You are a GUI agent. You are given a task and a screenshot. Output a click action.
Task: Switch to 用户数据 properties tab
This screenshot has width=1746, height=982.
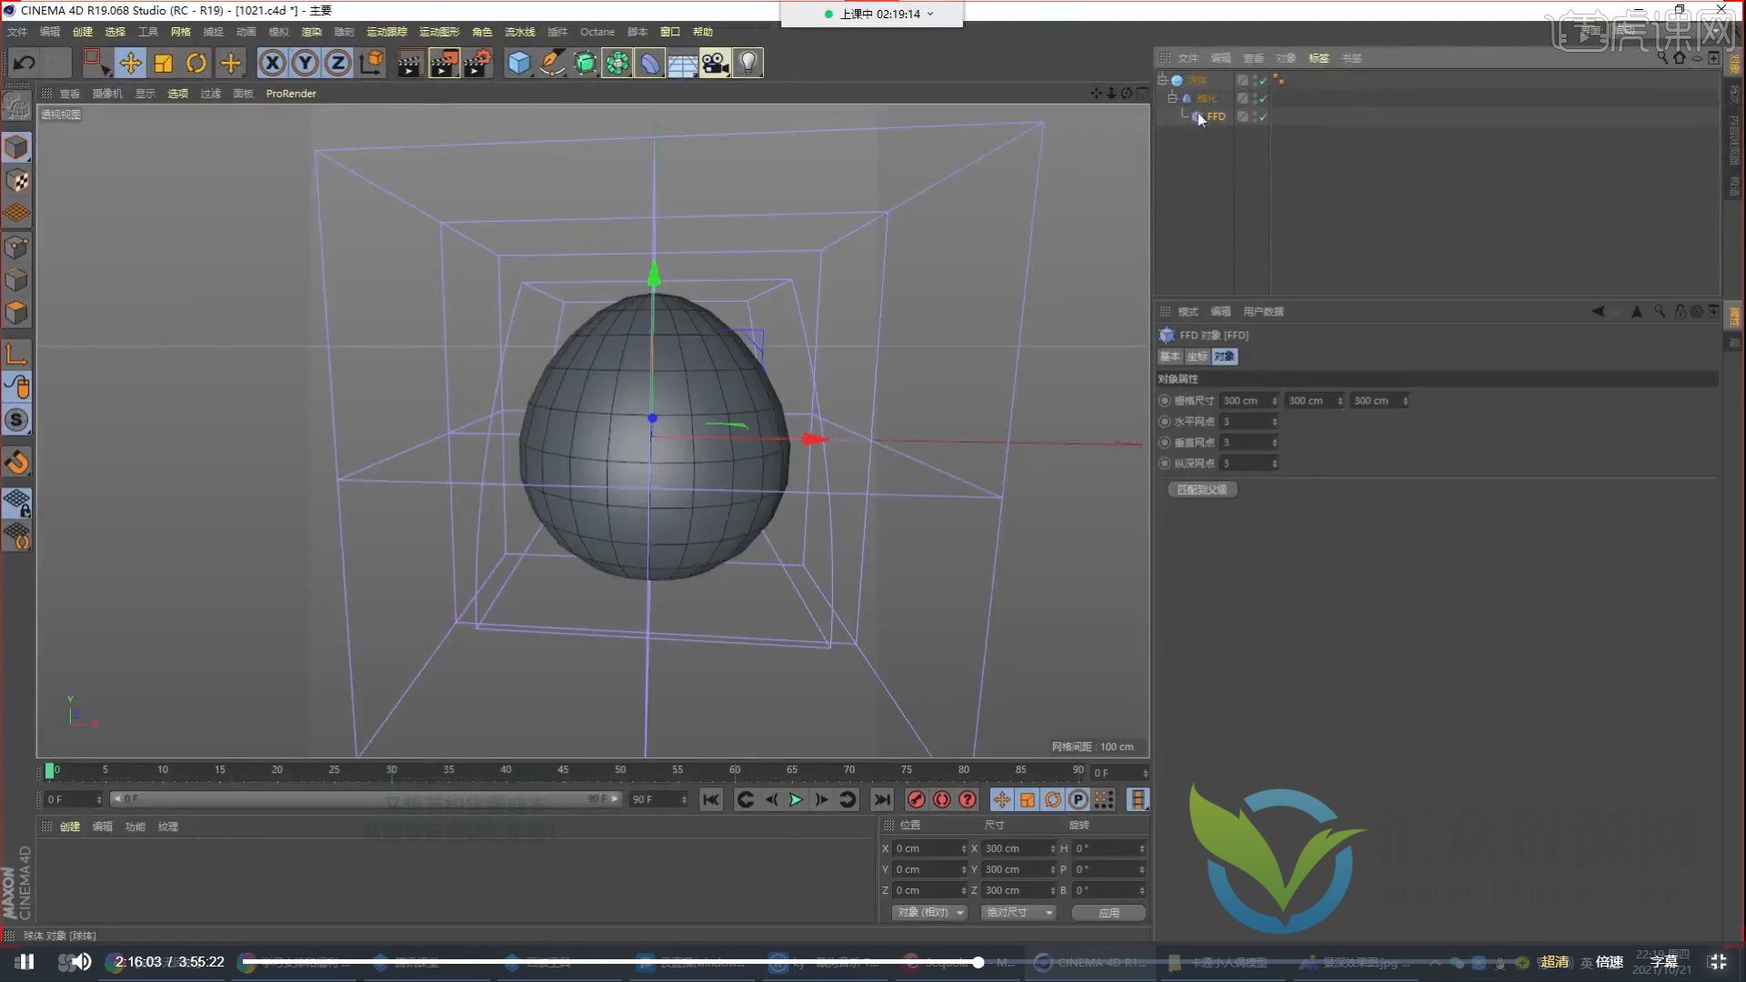pyautogui.click(x=1263, y=311)
